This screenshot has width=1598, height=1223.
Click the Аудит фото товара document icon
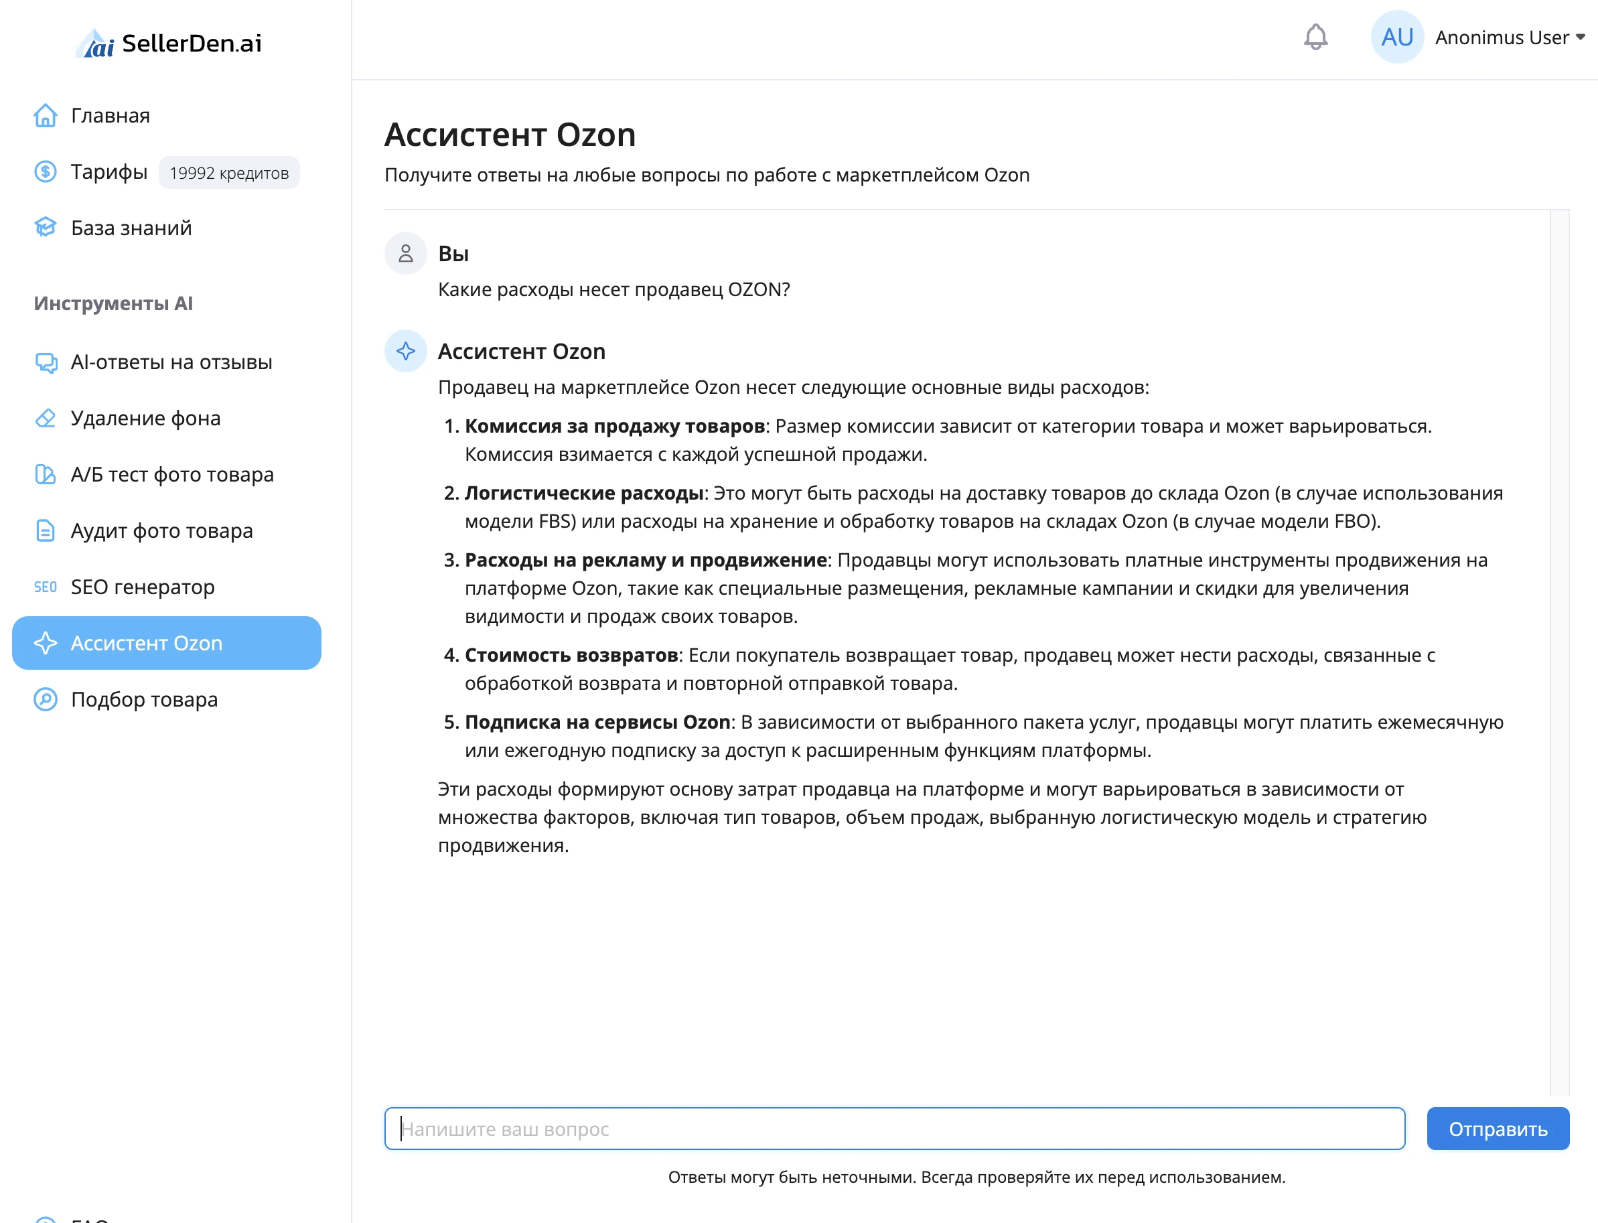45,530
